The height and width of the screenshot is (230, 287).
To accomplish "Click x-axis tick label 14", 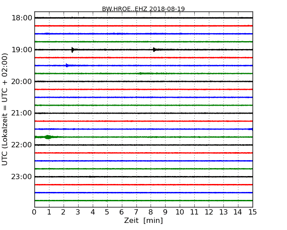I will coord(238,212).
